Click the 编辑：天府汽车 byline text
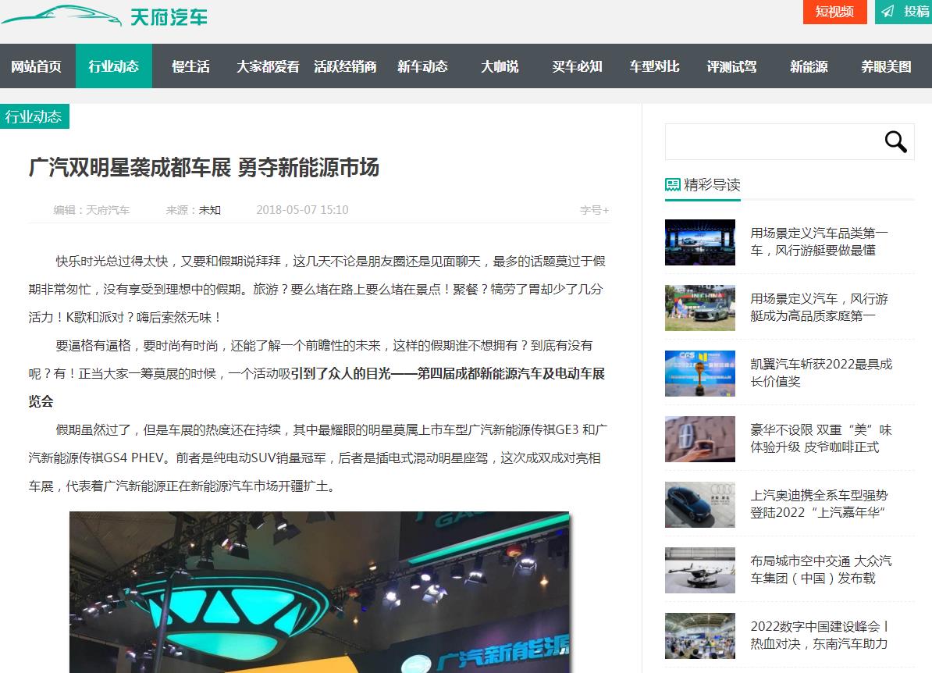The image size is (932, 673). point(91,210)
